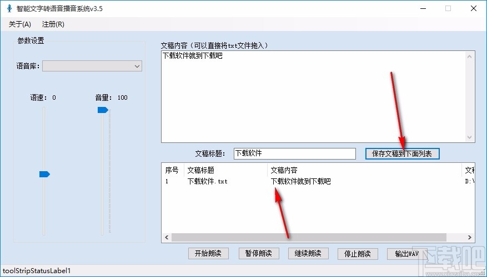This screenshot has width=487, height=277.
Task: Open the 关于(A) menu
Action: (x=20, y=24)
